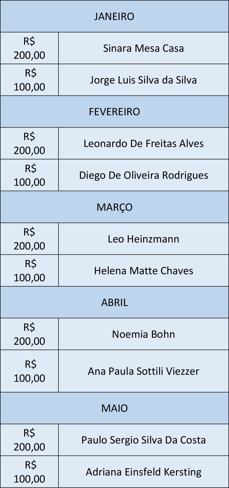Select the FEVEREIRO header row
This screenshot has width=229, height=488.
[x=114, y=112]
